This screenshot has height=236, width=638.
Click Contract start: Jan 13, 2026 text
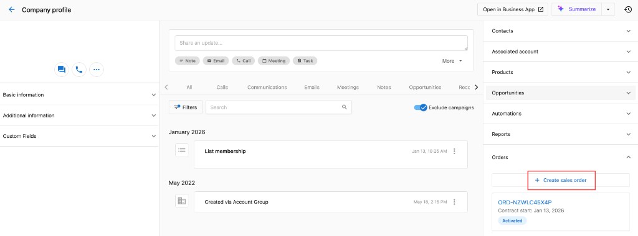(x=531, y=211)
